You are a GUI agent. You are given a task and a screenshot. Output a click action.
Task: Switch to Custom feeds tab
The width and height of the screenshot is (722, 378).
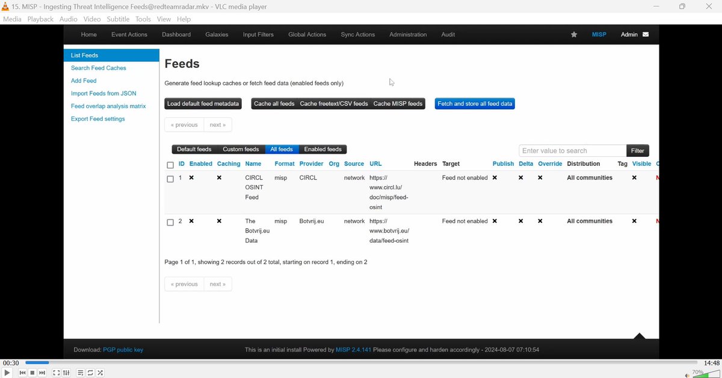241,150
